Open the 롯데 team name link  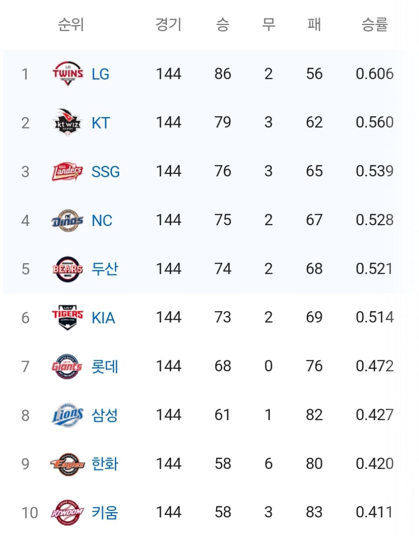(105, 366)
